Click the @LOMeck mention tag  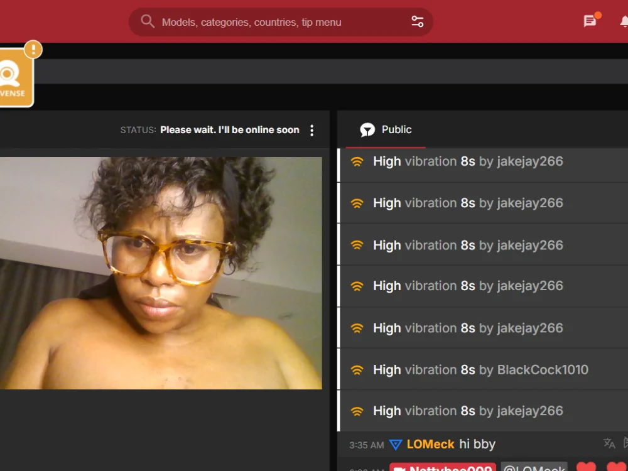click(534, 468)
